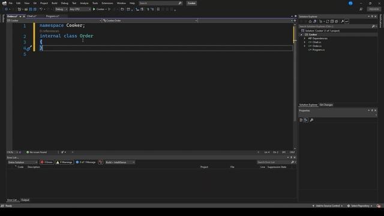Click the Save All toolbar icon

[x=35, y=10]
